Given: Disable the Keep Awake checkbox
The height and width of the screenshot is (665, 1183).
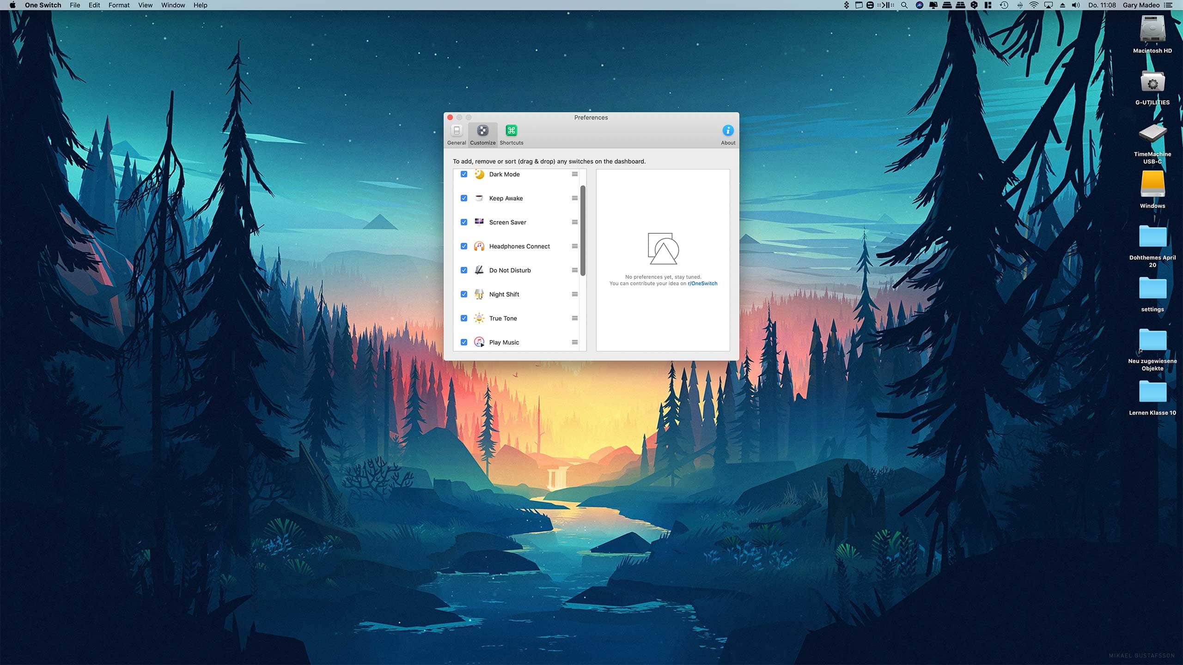Looking at the screenshot, I should [462, 197].
